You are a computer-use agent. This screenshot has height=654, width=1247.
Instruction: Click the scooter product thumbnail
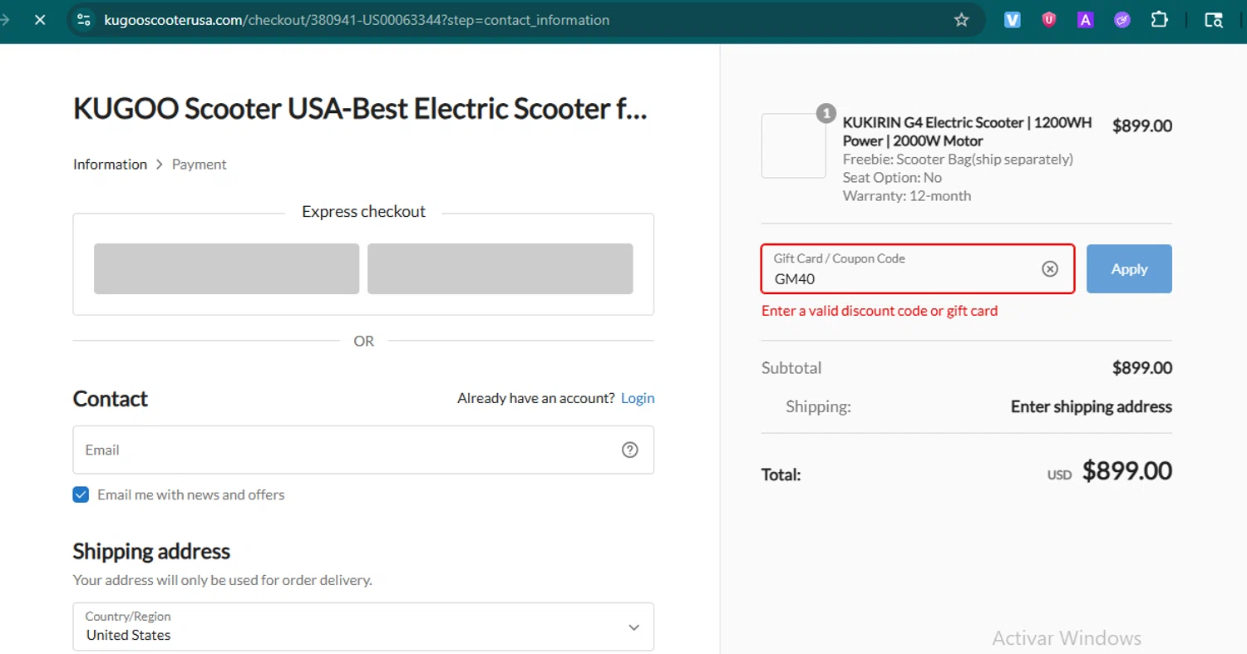coord(793,145)
